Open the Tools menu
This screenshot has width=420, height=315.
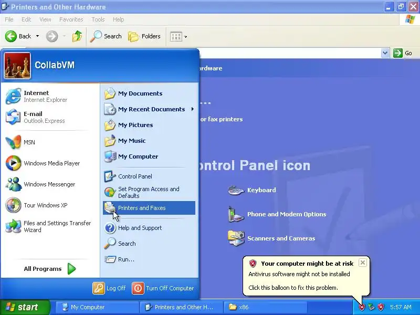click(x=98, y=19)
